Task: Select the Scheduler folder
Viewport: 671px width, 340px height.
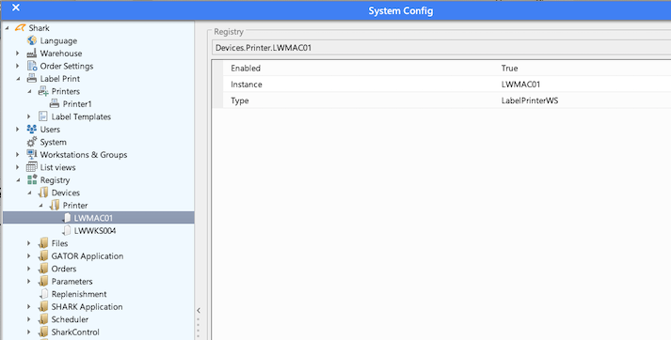Action: tap(70, 319)
